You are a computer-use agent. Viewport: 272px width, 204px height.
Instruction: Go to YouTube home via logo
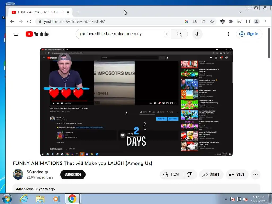click(x=37, y=34)
